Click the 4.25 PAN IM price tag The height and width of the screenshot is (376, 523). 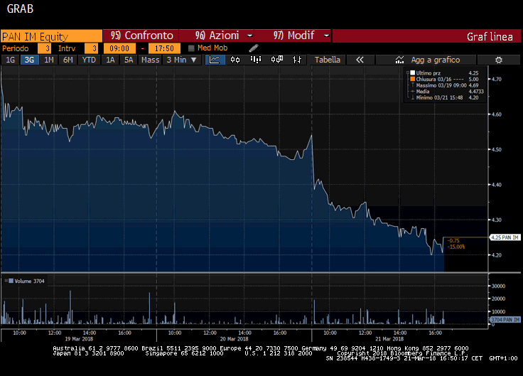tap(505, 237)
